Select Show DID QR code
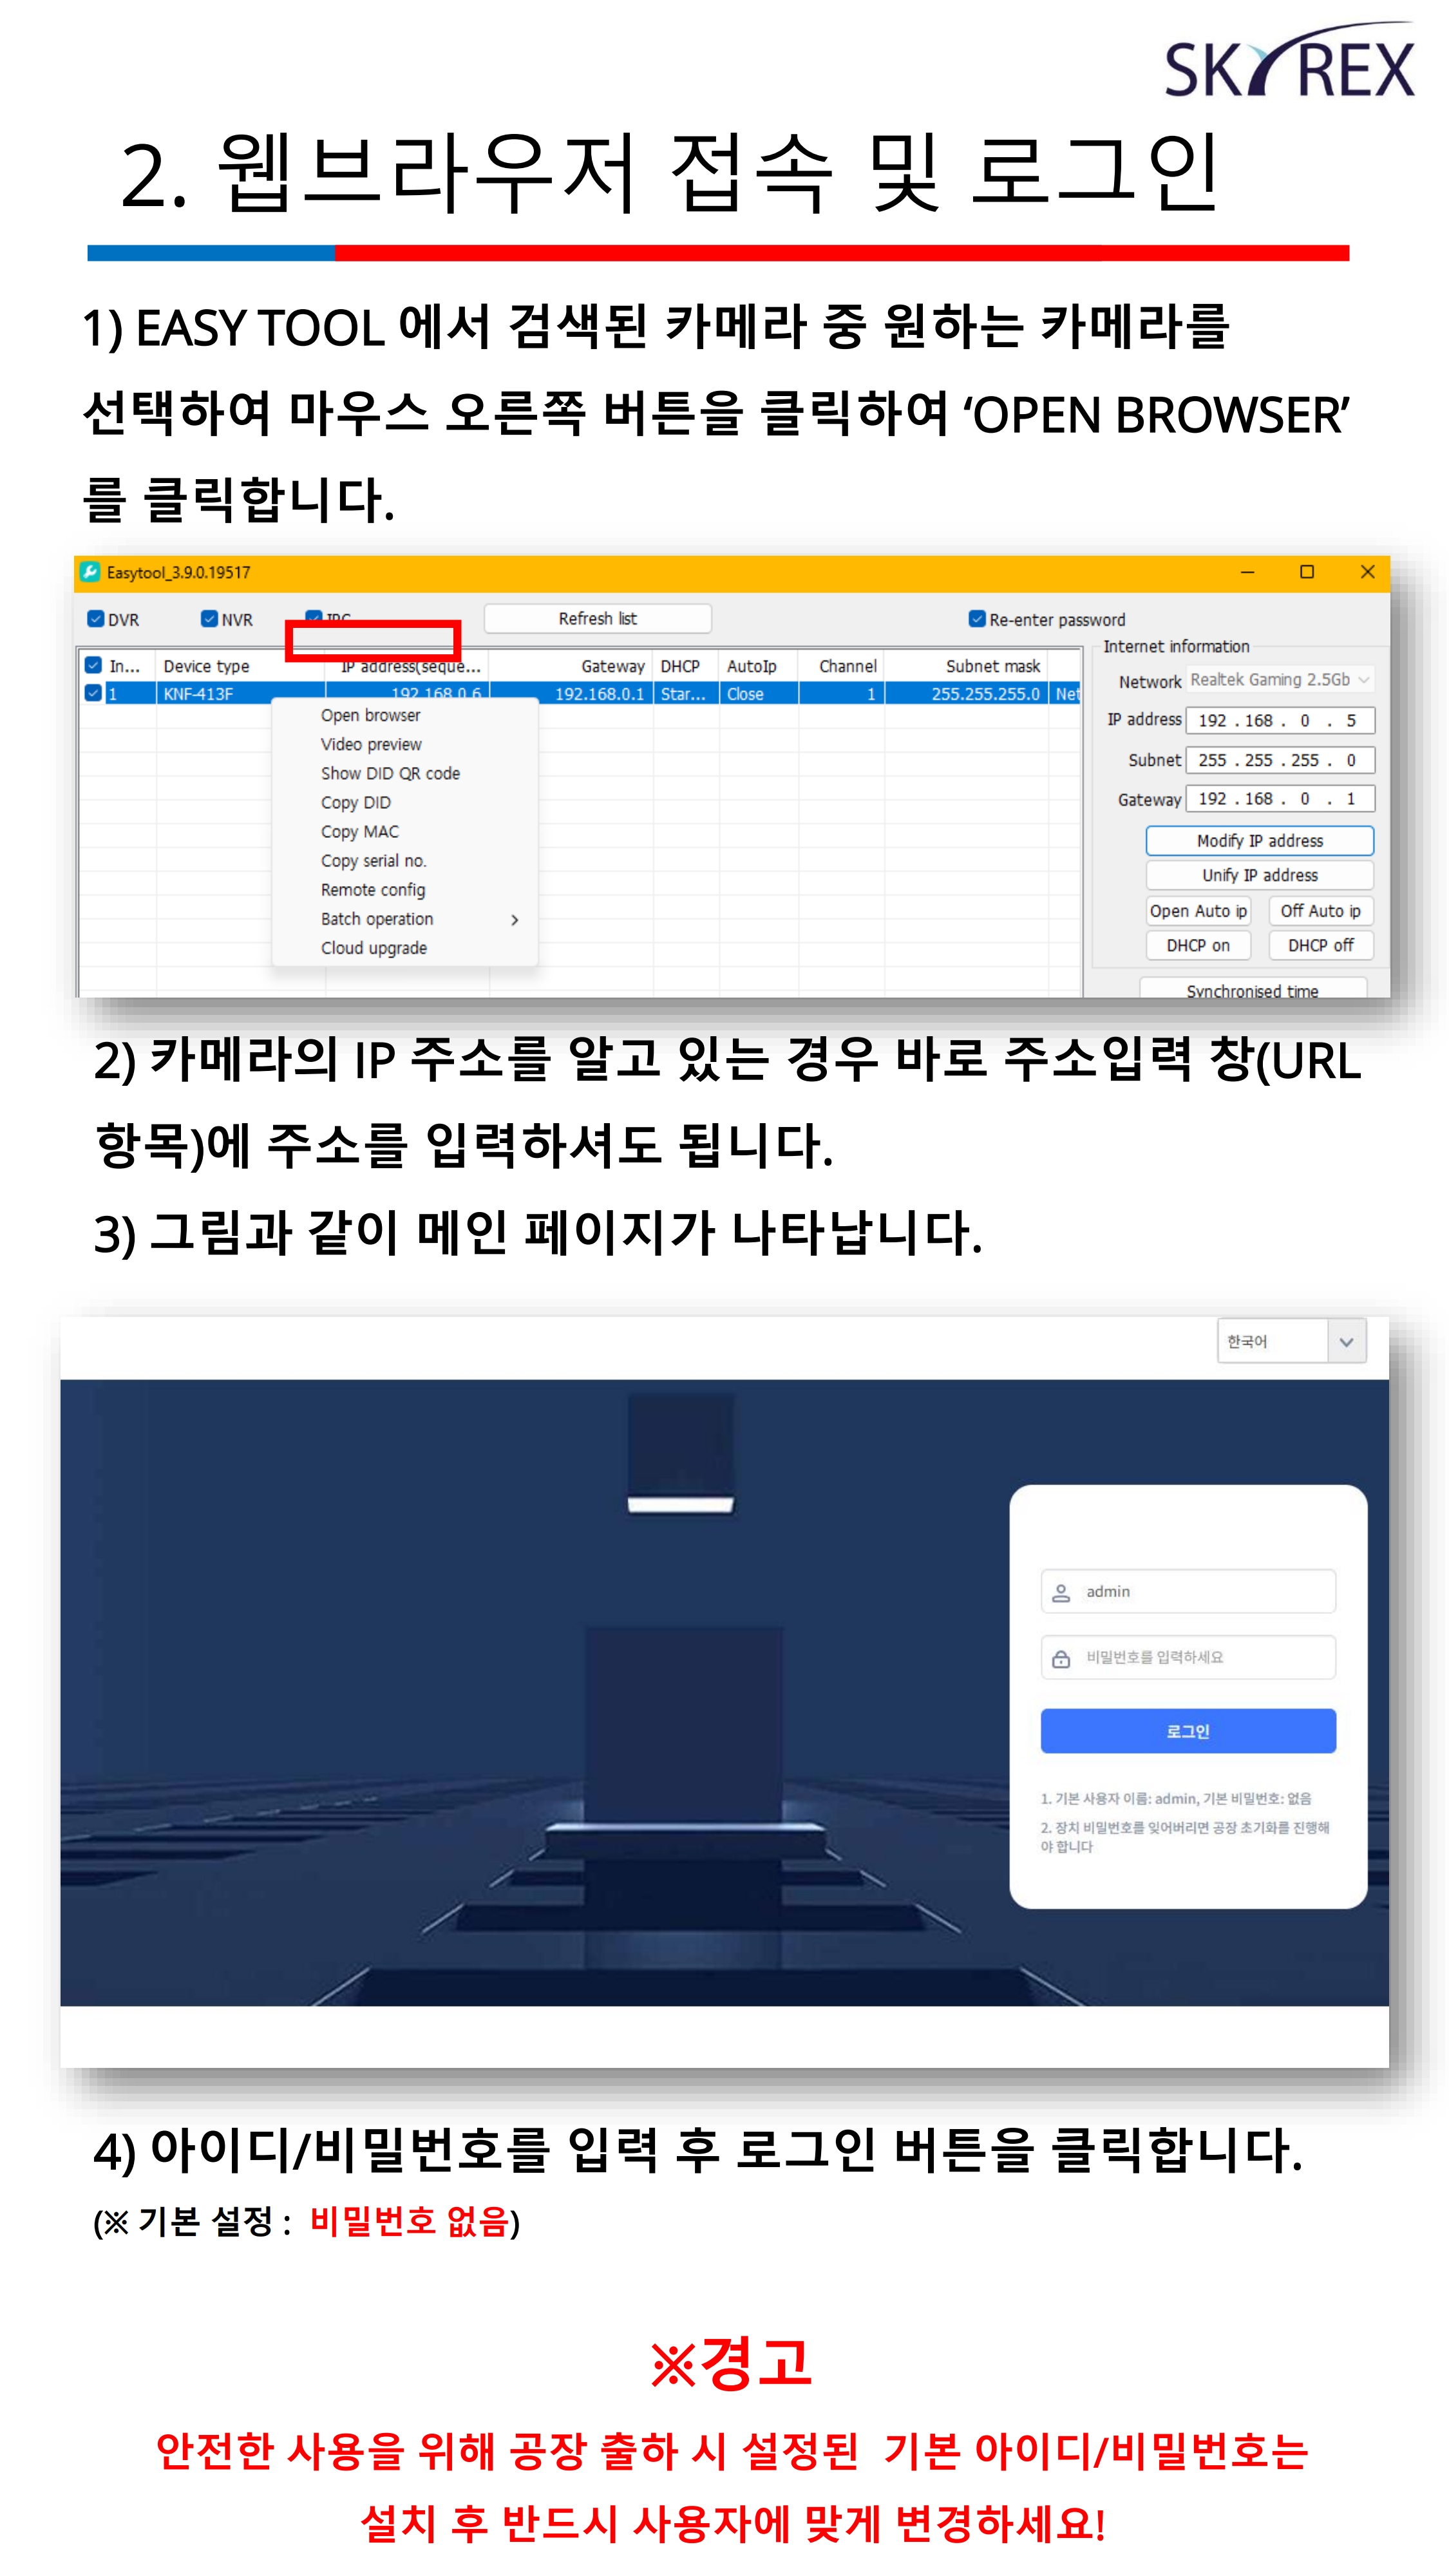The image size is (1449, 2576). pyautogui.click(x=390, y=773)
